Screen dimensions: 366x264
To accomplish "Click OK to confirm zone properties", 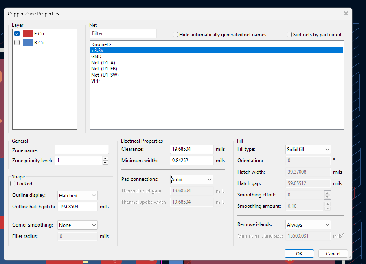I will pos(299,254).
